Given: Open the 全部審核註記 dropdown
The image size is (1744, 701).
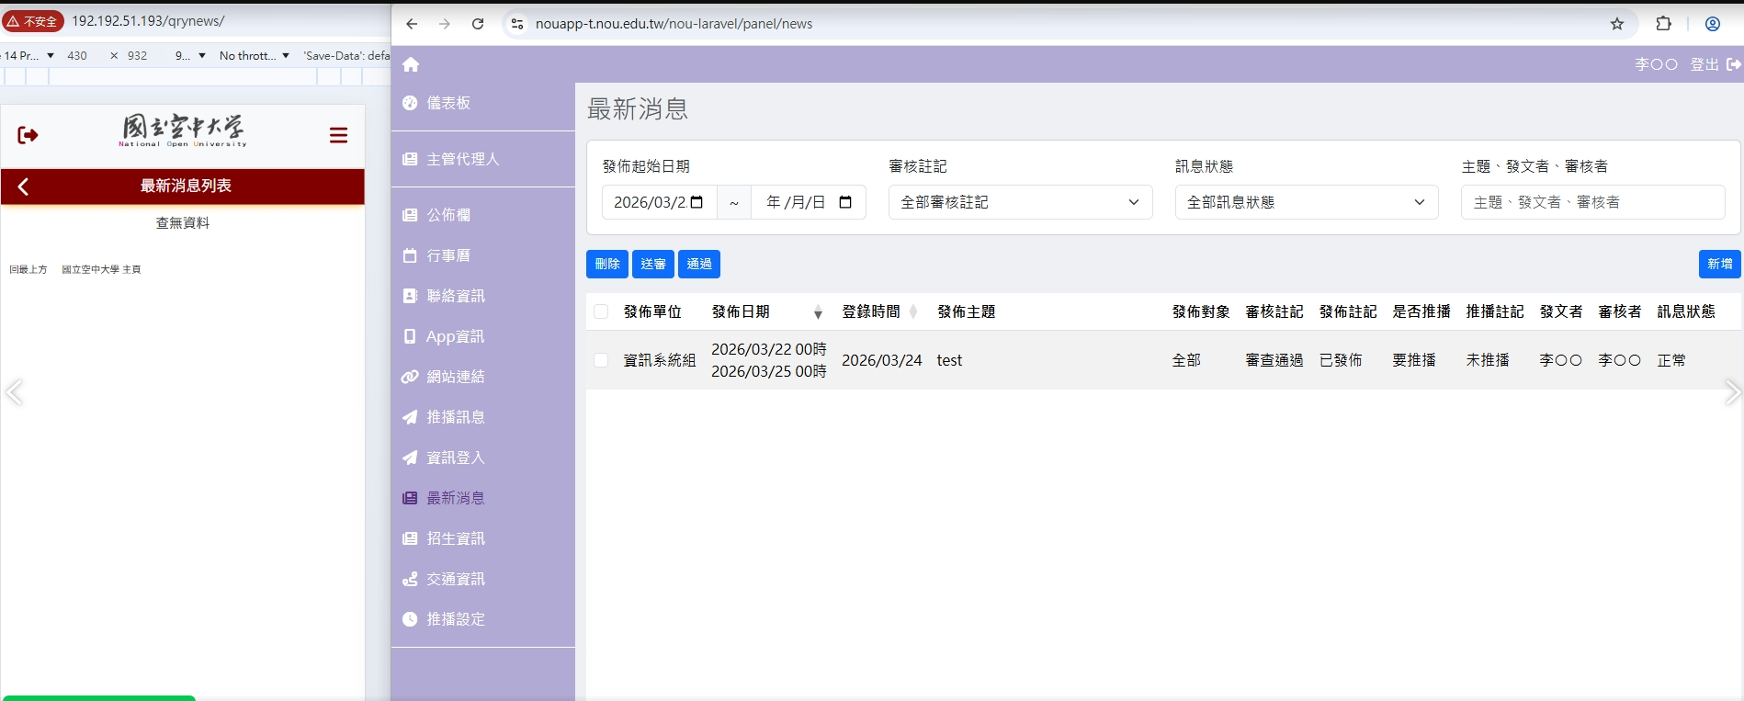Looking at the screenshot, I should click(1020, 202).
